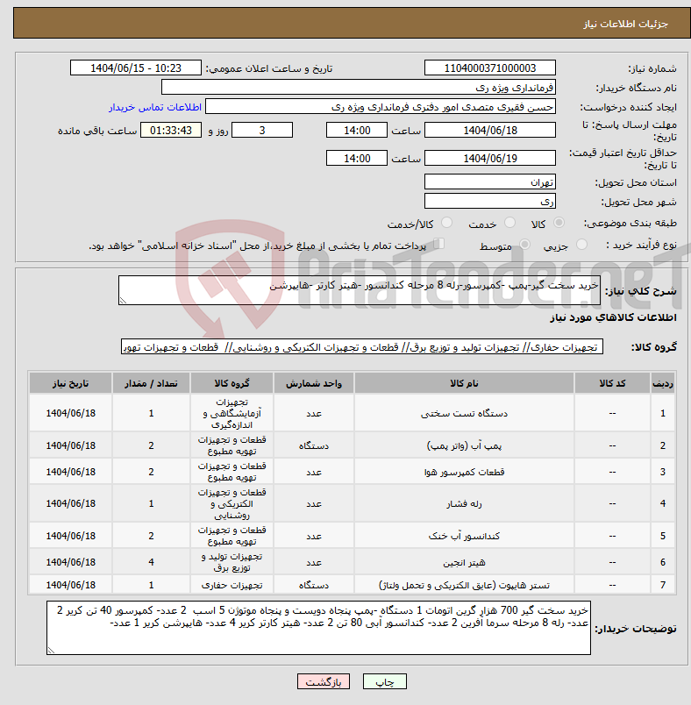Click the چاپ print button
This screenshot has width=691, height=705.
385,681
